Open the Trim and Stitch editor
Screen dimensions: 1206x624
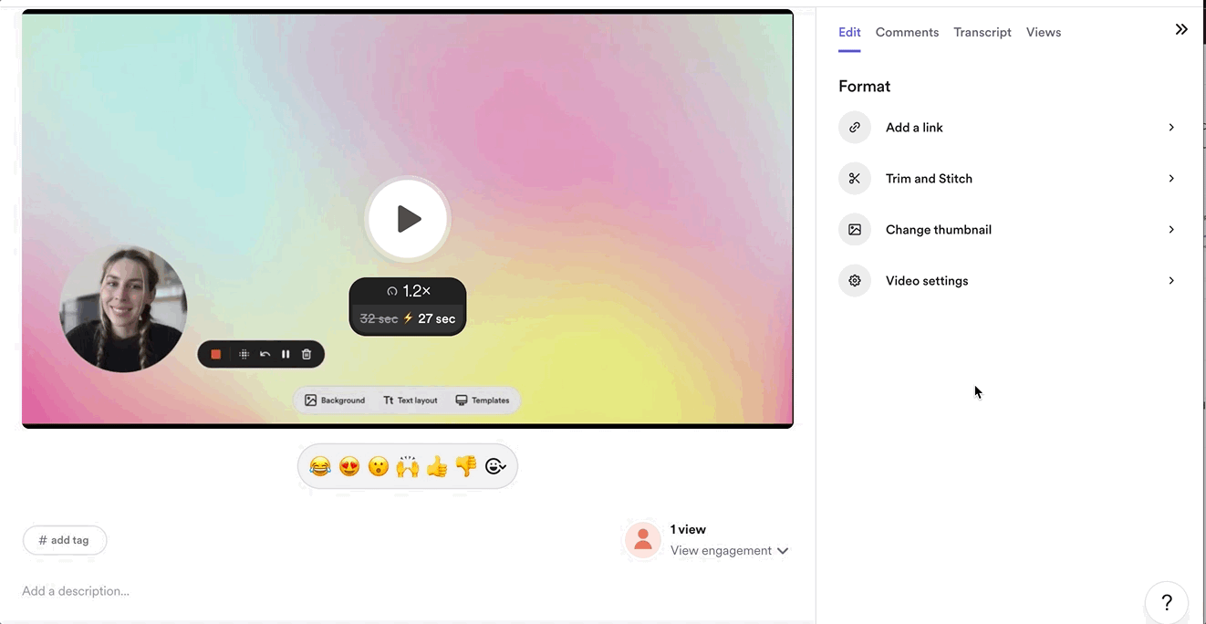tap(1008, 179)
